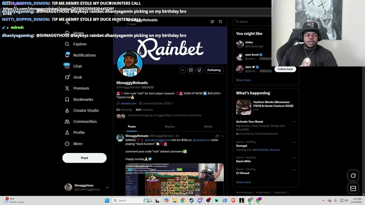This screenshot has width=365, height=205.
Task: Open account menu dots beside ShnaggyHose
Action: point(108,187)
